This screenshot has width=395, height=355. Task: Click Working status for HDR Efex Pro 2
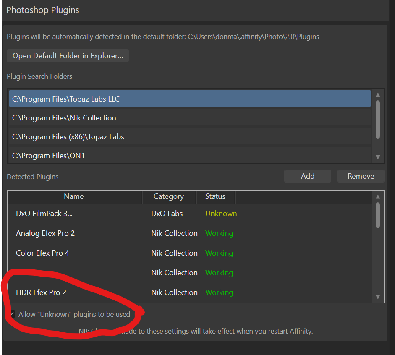(219, 292)
